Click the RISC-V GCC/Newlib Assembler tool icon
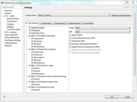 coord(30,36)
